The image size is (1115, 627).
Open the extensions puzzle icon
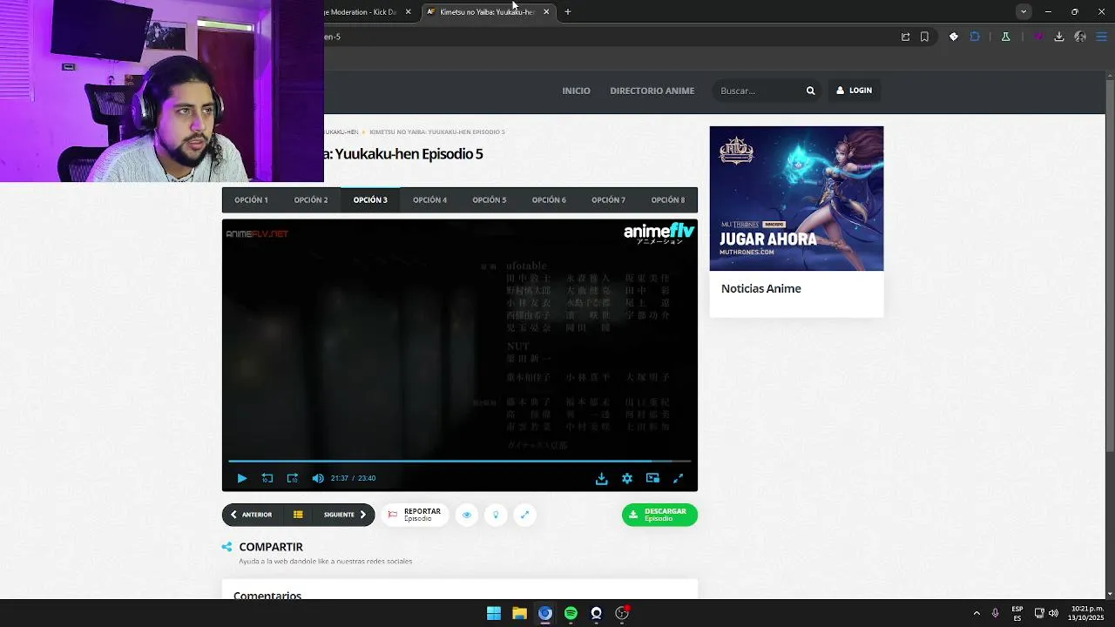(975, 37)
